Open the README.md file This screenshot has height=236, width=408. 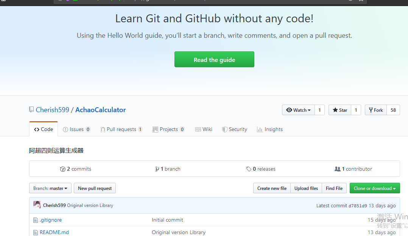coord(54,232)
